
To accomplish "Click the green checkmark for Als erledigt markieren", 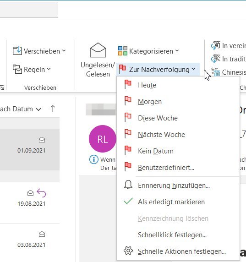I will pyautogui.click(x=128, y=201).
